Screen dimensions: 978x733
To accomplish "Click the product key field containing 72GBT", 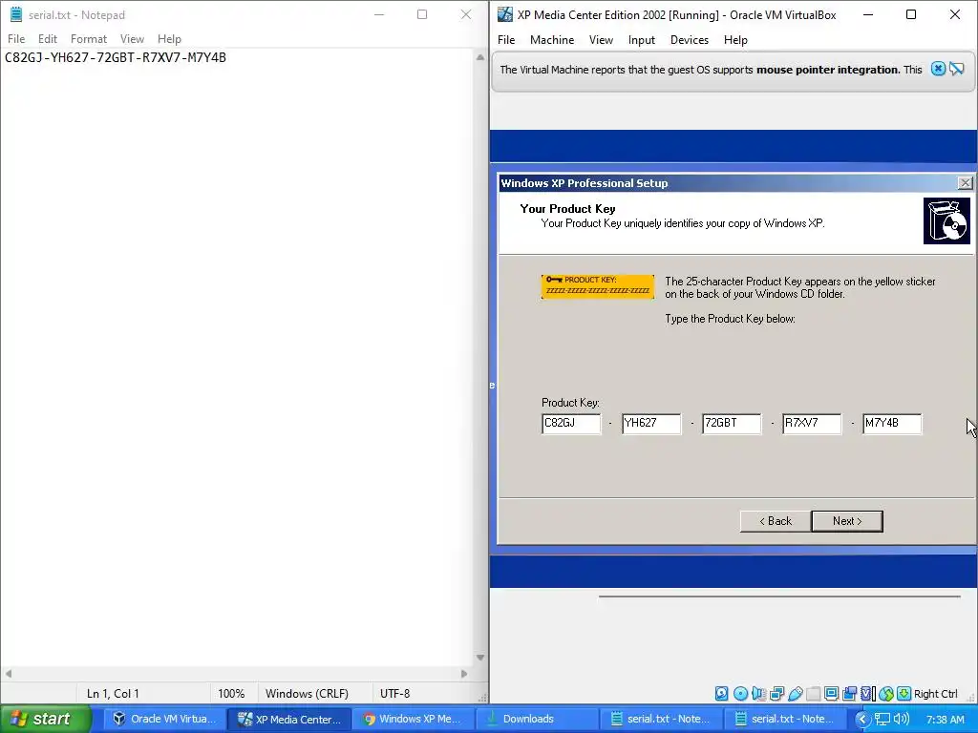I will tap(731, 423).
